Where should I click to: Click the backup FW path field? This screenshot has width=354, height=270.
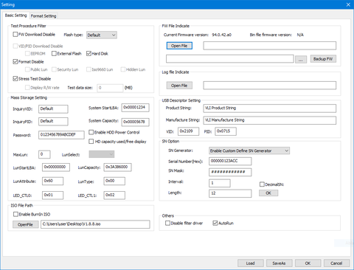[x=229, y=59]
